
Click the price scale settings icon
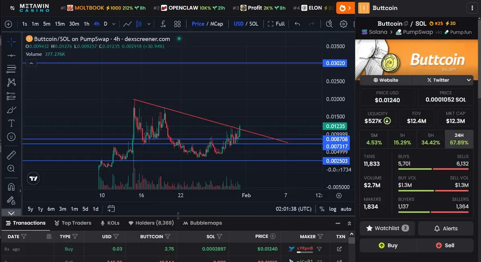tap(339, 196)
